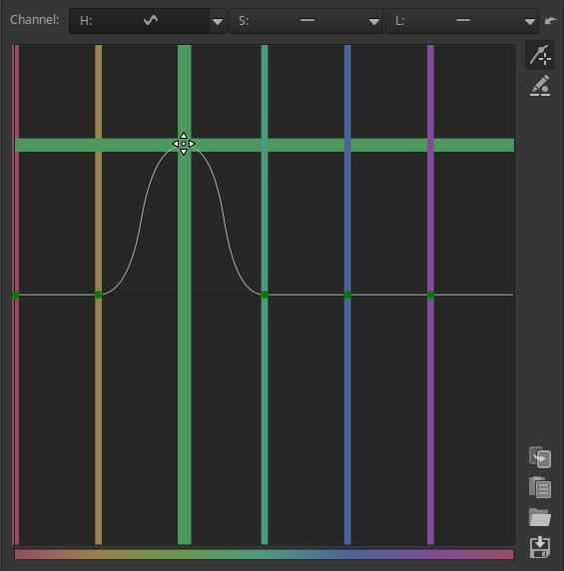Click the green node on the yellow line
The image size is (564, 571).
(x=98, y=294)
